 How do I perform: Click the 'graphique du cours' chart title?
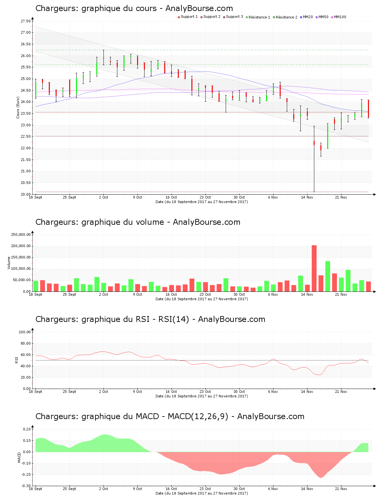tap(134, 8)
